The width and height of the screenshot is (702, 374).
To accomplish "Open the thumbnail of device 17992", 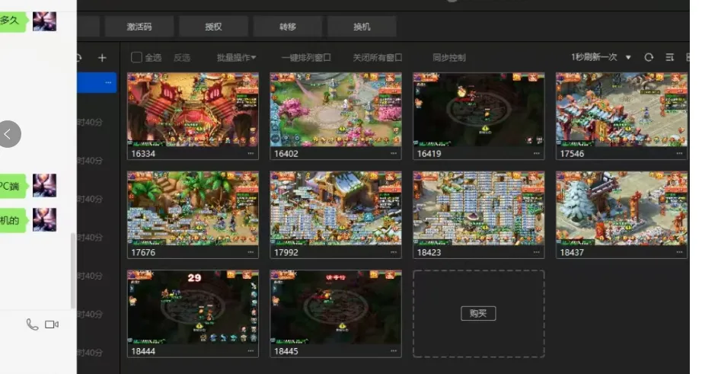I will (335, 208).
